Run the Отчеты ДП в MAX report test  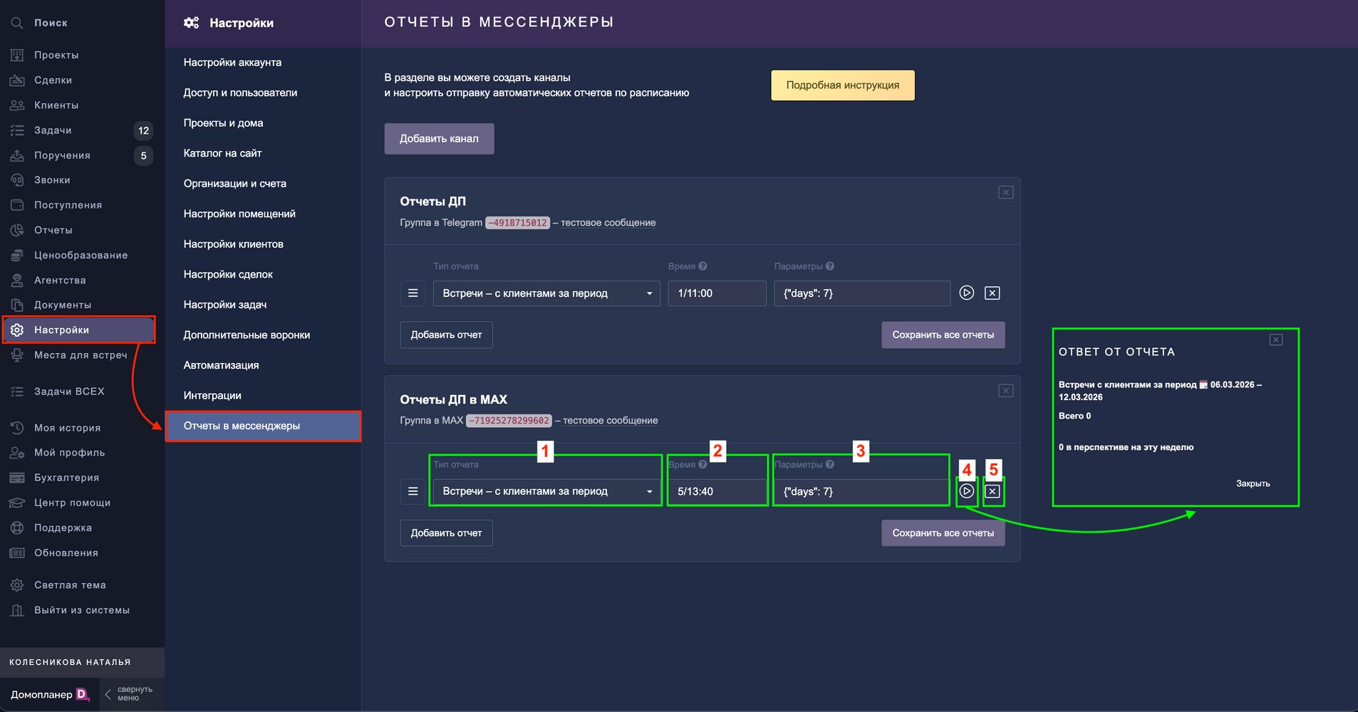[966, 491]
